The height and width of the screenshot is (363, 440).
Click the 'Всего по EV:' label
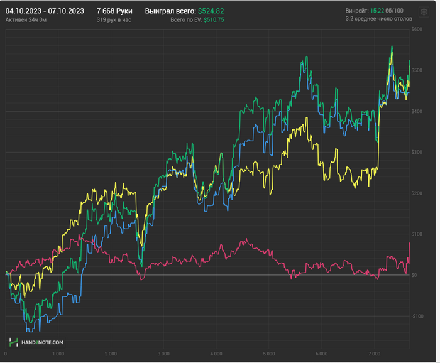[x=186, y=20]
